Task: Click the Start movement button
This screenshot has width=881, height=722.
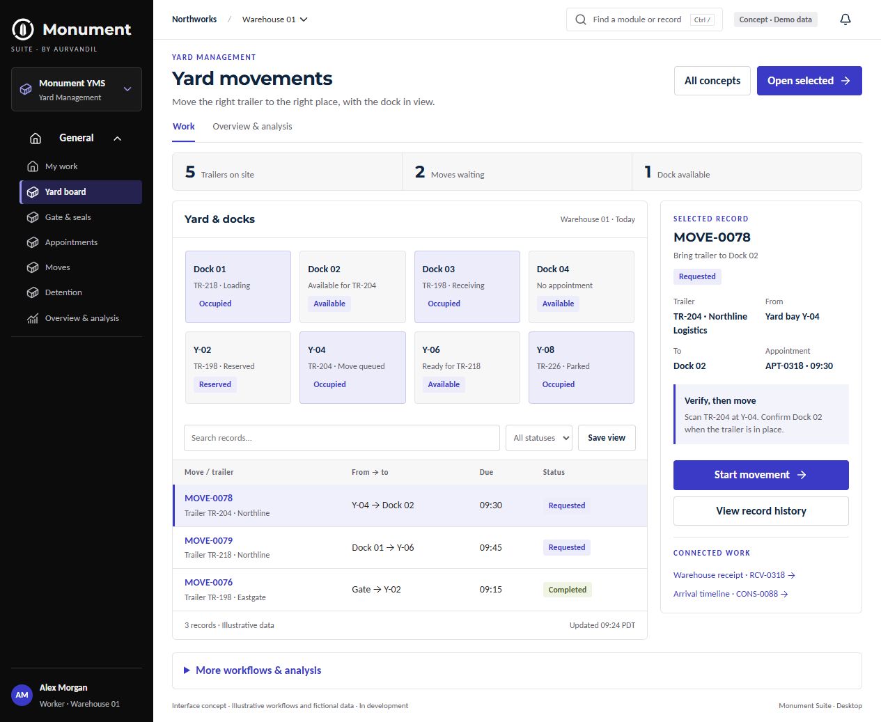Action: point(761,475)
